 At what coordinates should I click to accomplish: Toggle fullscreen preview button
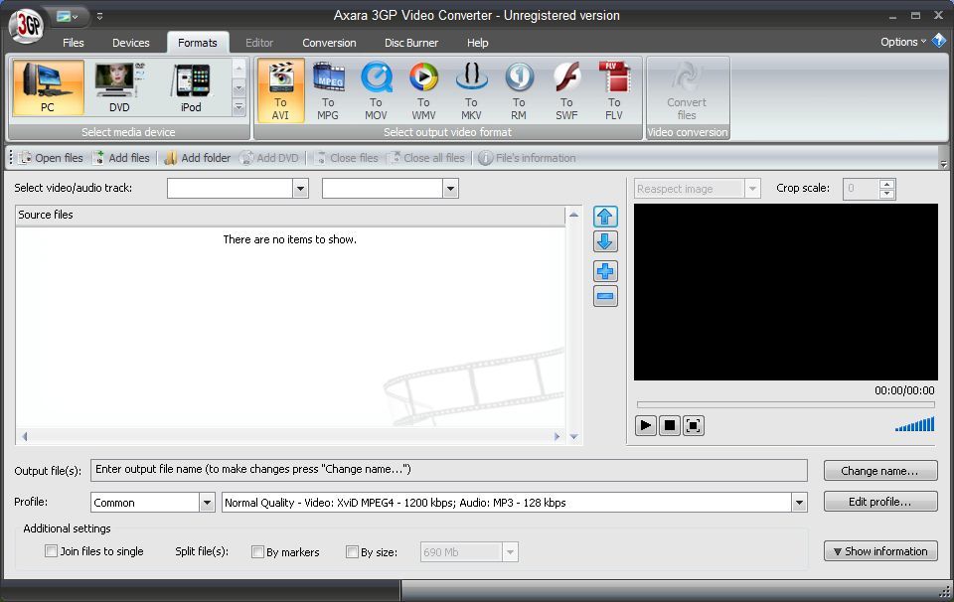(693, 425)
